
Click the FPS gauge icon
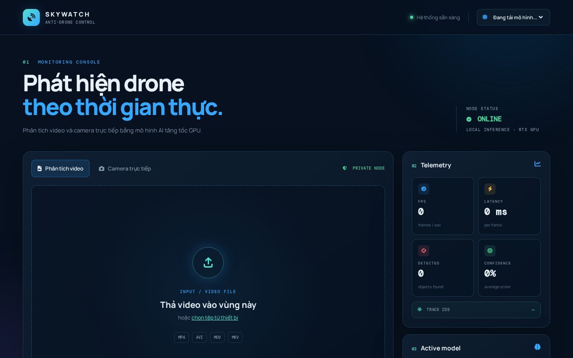423,189
